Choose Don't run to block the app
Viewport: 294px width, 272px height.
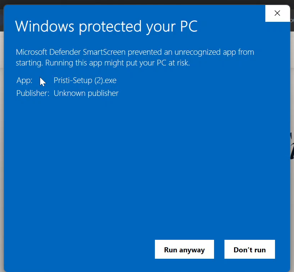(x=250, y=249)
